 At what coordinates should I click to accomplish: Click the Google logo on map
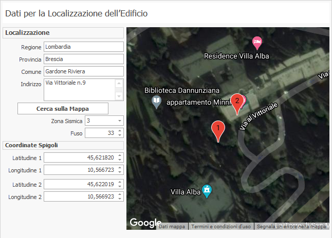click(145, 223)
